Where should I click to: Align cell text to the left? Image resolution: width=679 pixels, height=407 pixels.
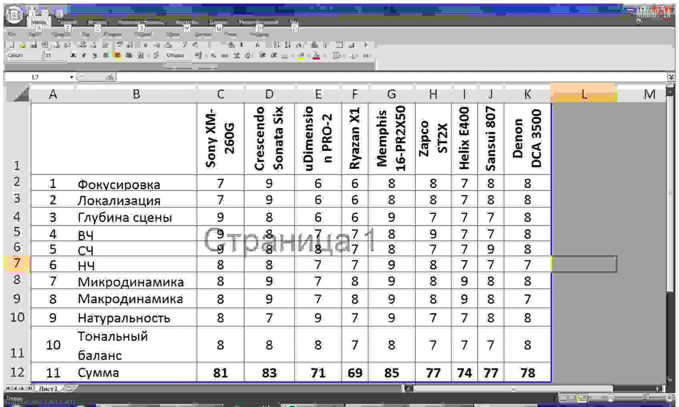pos(106,55)
